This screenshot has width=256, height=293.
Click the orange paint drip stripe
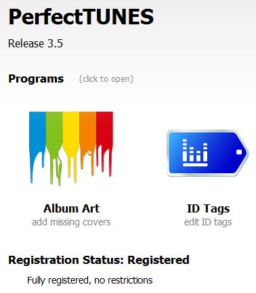[88, 143]
